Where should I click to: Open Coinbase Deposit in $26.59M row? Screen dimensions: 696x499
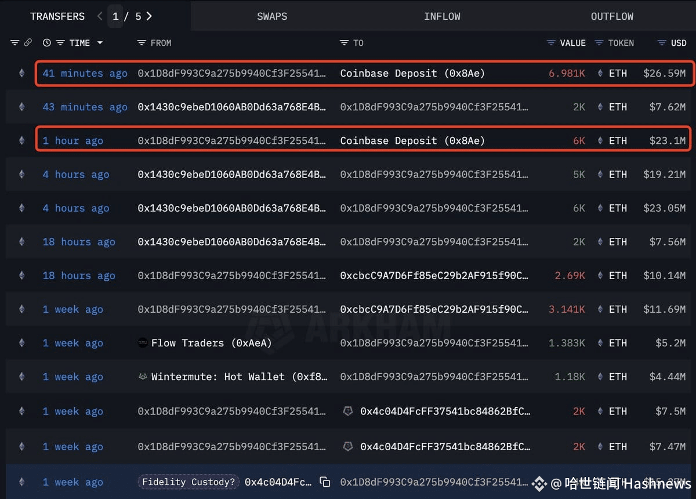(x=412, y=73)
